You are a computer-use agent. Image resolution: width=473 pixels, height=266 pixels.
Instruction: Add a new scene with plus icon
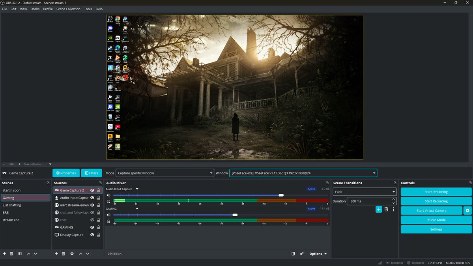(x=4, y=254)
